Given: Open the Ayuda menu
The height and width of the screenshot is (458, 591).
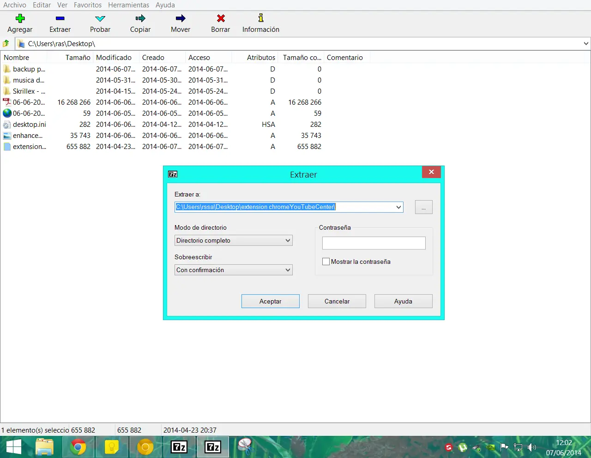Looking at the screenshot, I should pos(165,5).
